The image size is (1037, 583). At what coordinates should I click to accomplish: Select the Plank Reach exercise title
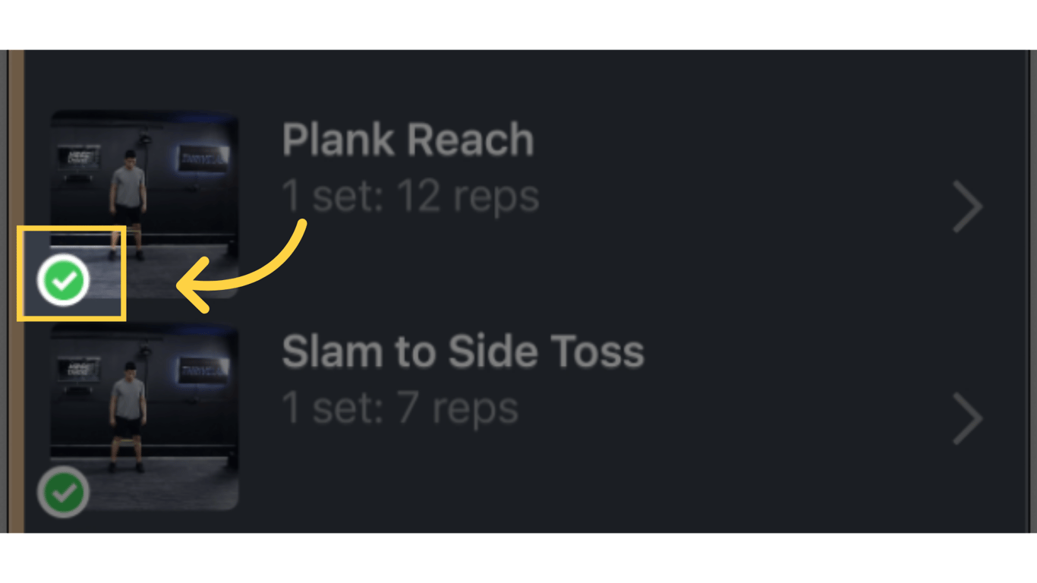408,140
